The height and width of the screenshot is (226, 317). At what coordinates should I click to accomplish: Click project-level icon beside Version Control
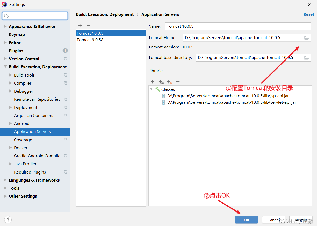click(x=66, y=59)
